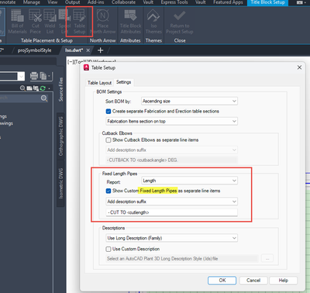Click the magnifier in the search box
Image resolution: width=310 pixels, height=293 pixels.
click(x=44, y=98)
